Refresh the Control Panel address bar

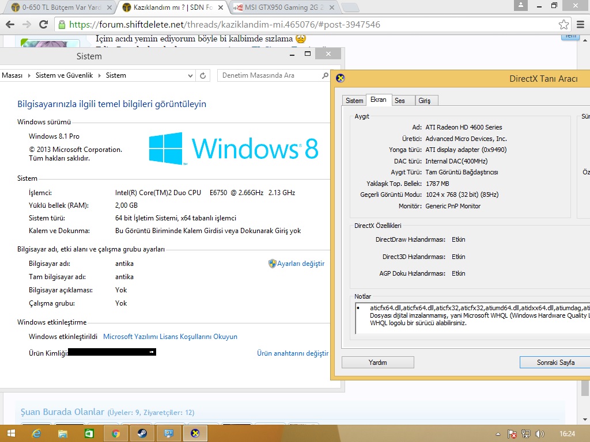(203, 75)
